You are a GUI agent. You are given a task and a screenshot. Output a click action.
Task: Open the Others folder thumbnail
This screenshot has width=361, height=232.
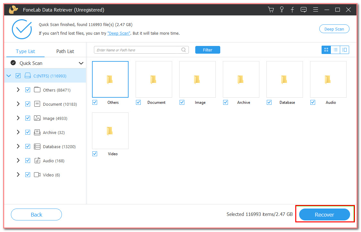tap(110, 79)
